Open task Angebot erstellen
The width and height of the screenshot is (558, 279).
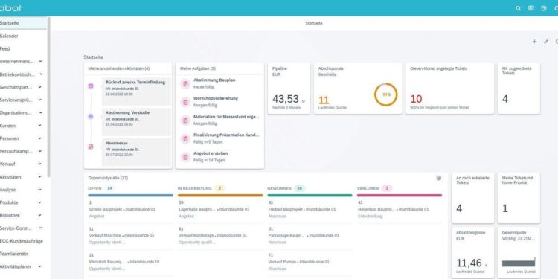pyautogui.click(x=220, y=157)
